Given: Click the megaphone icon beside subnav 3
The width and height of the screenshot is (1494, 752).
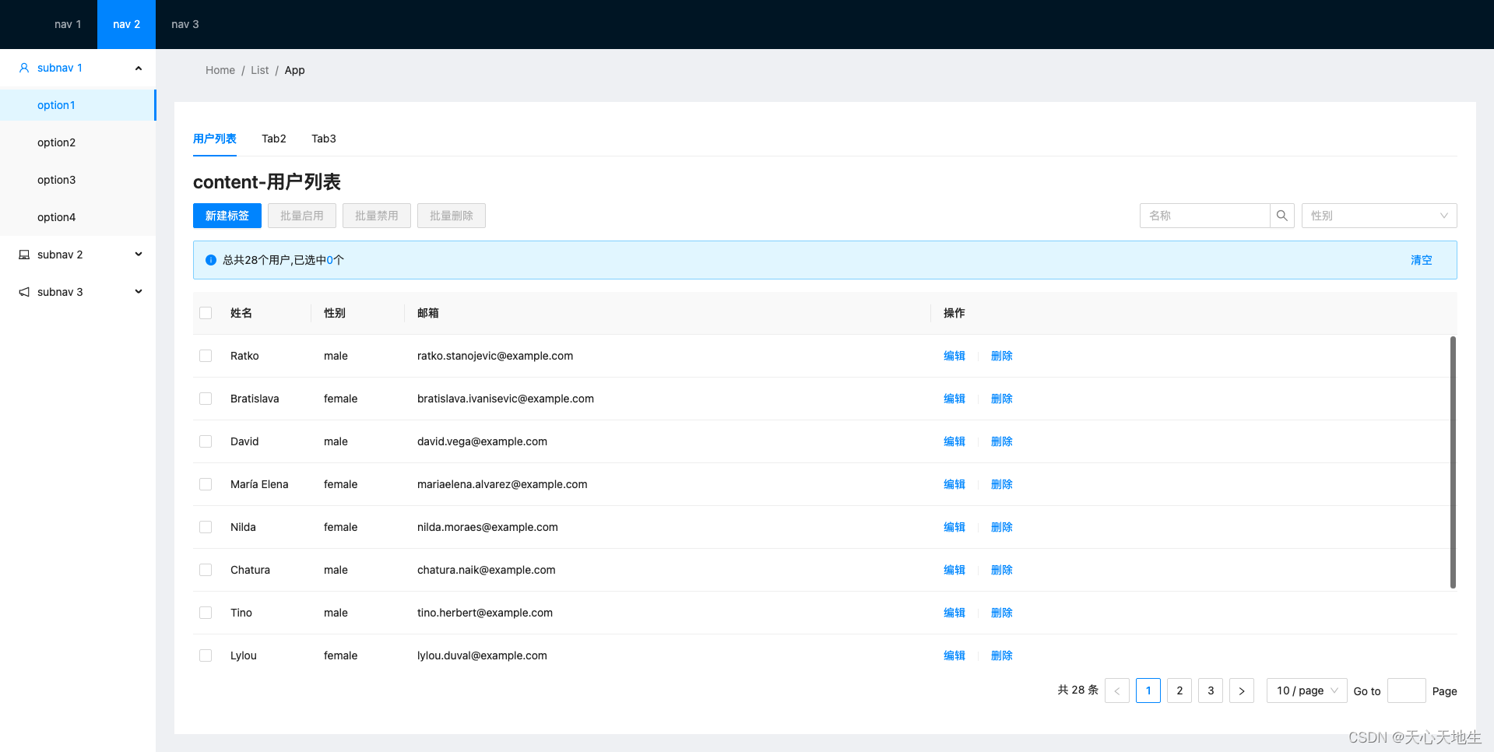Looking at the screenshot, I should pos(24,292).
